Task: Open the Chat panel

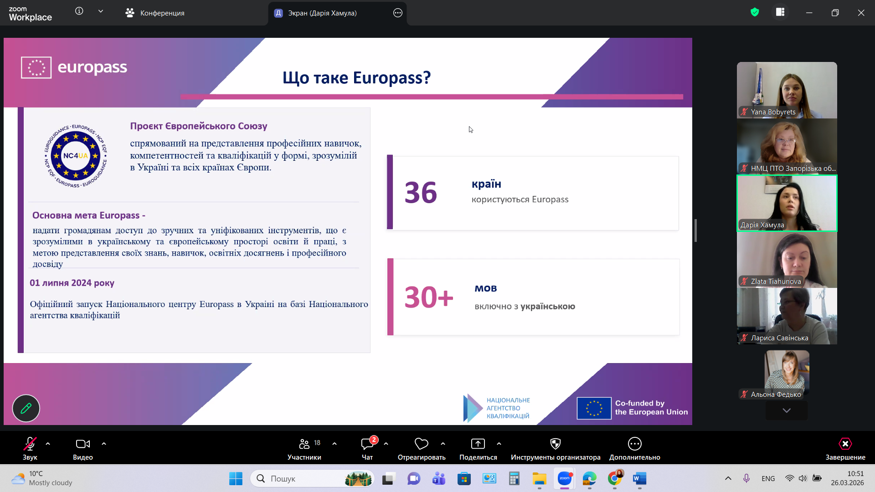Action: coord(367,448)
